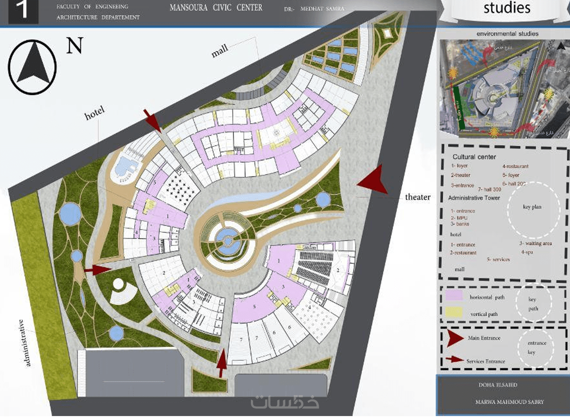Image resolution: width=570 pixels, height=417 pixels.
Task: Click the theater label text
Action: [x=418, y=197]
